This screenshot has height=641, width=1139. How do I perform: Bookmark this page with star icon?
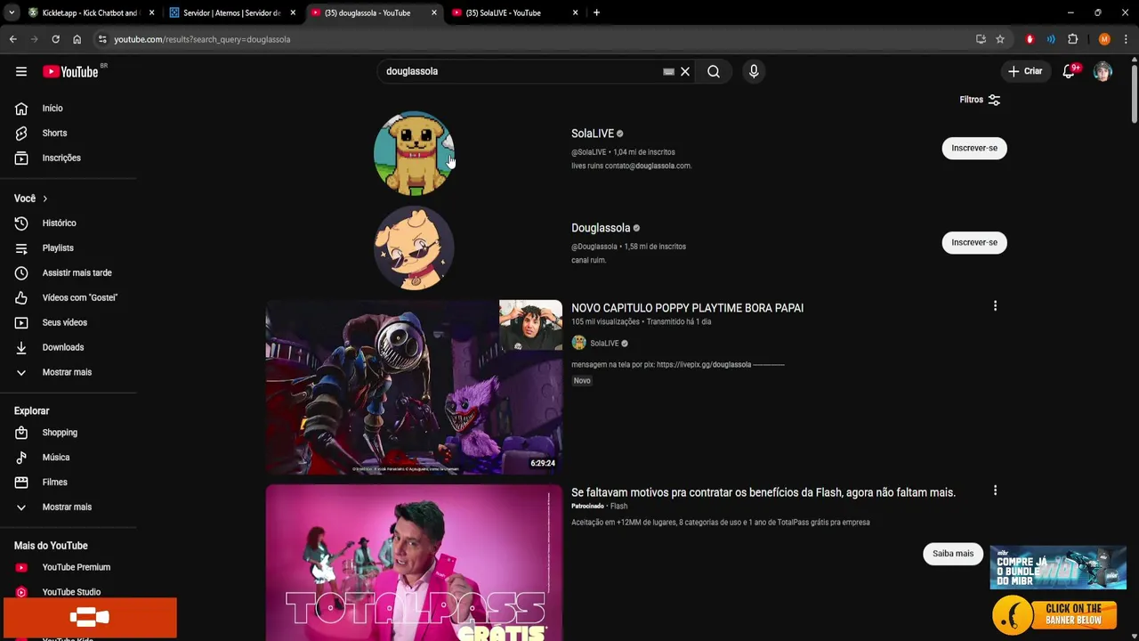click(1000, 39)
